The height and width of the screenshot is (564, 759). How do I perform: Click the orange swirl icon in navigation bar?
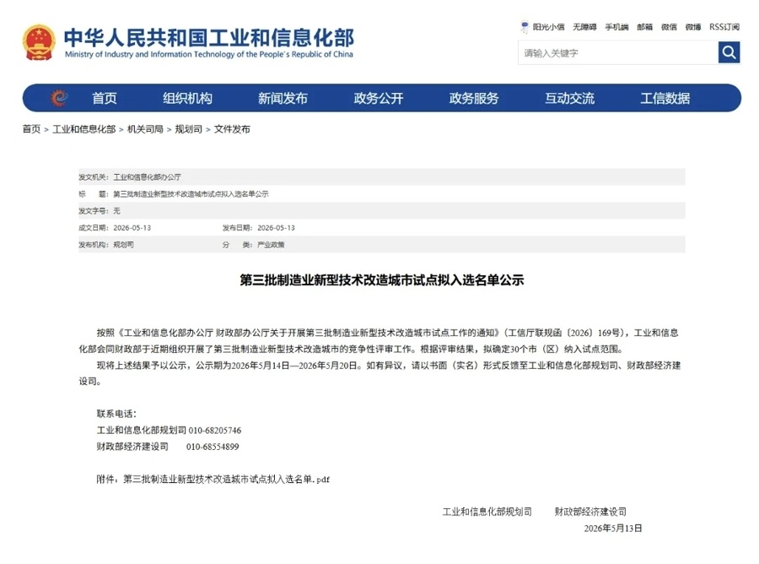click(x=59, y=98)
